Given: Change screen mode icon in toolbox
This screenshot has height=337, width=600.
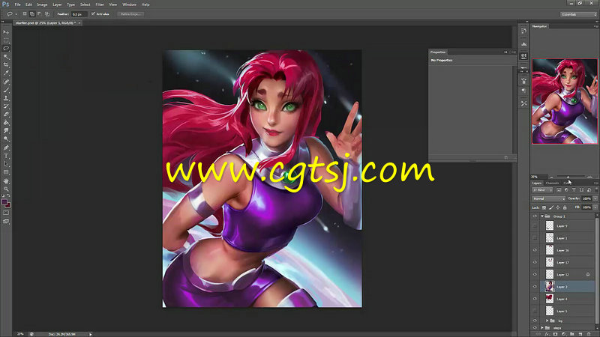Looking at the screenshot, I should pos(6,221).
